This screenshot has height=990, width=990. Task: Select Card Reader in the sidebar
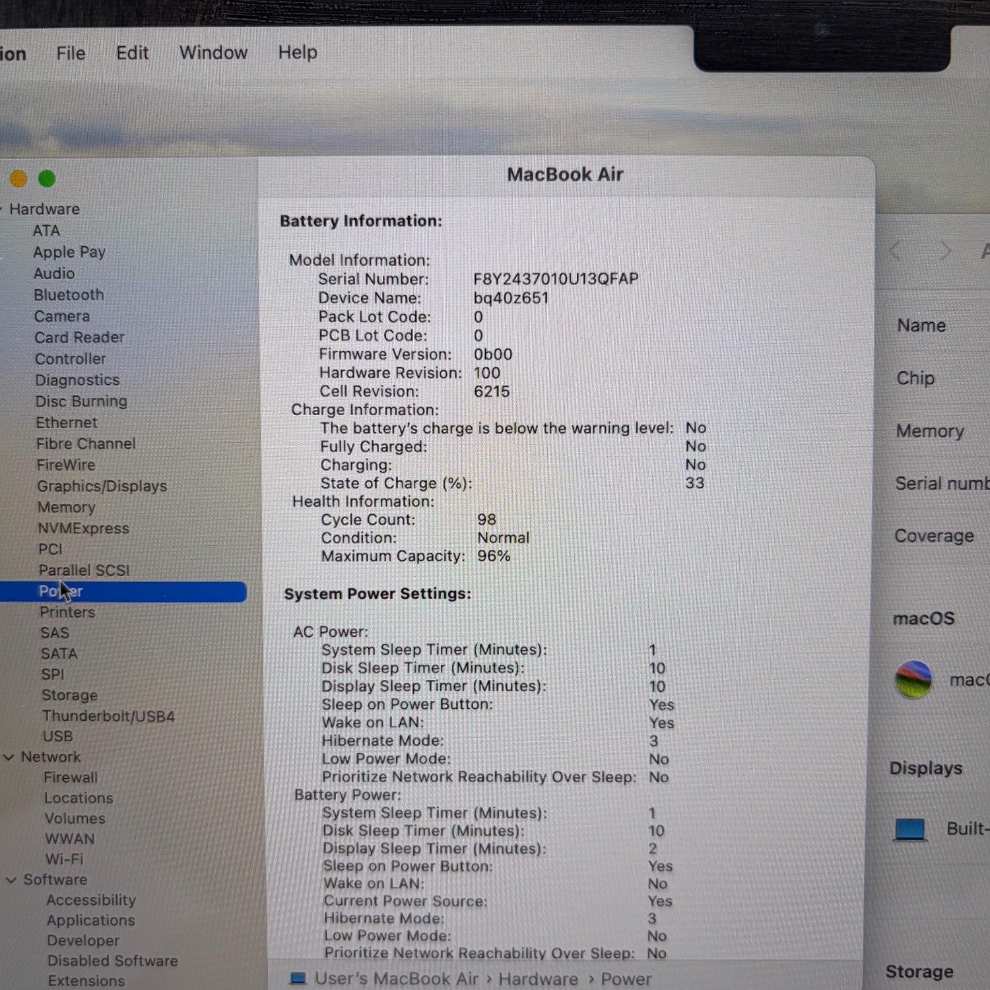click(x=79, y=337)
